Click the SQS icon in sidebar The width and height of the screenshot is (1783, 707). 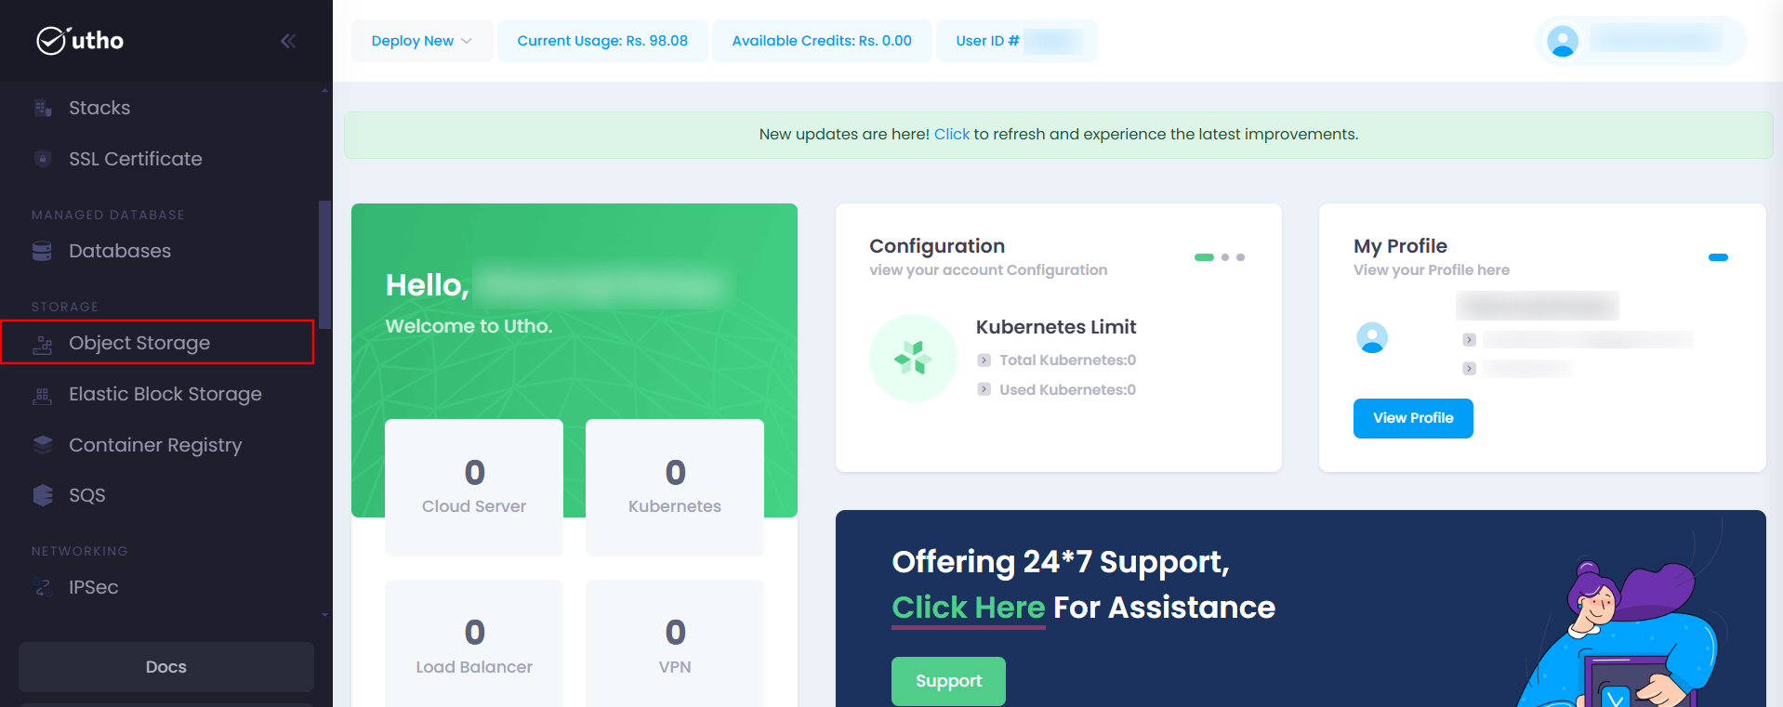click(43, 495)
